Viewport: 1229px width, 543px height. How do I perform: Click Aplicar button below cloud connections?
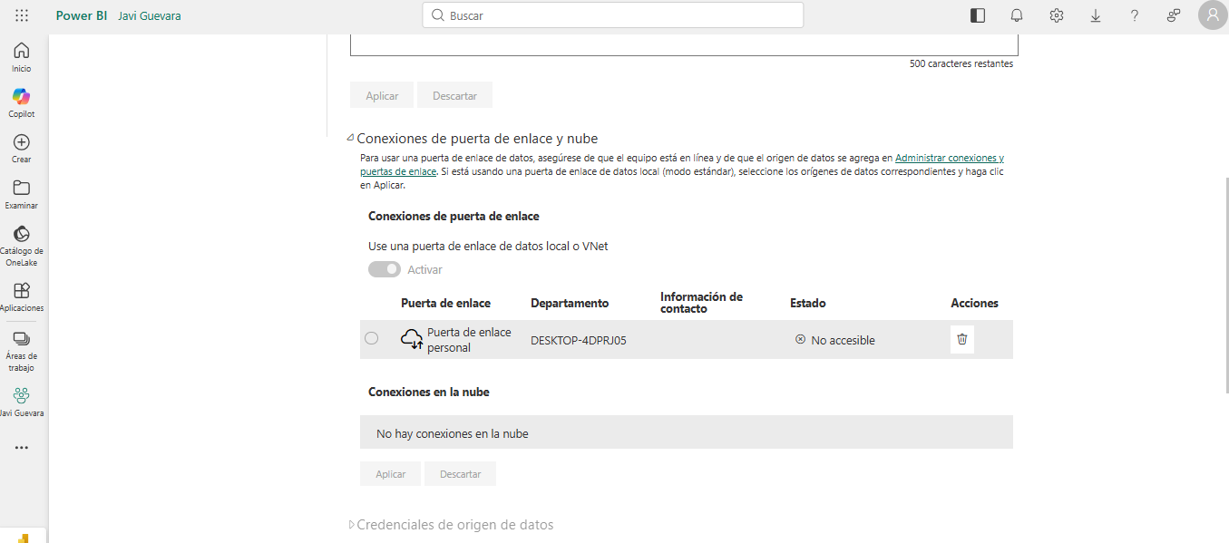pos(390,474)
